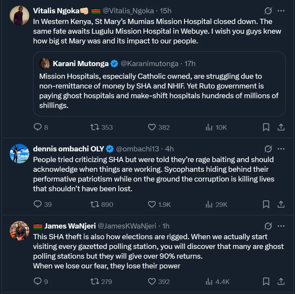Expand more options on James WaNjeri's post
The height and width of the screenshot is (294, 295).
click(281, 226)
